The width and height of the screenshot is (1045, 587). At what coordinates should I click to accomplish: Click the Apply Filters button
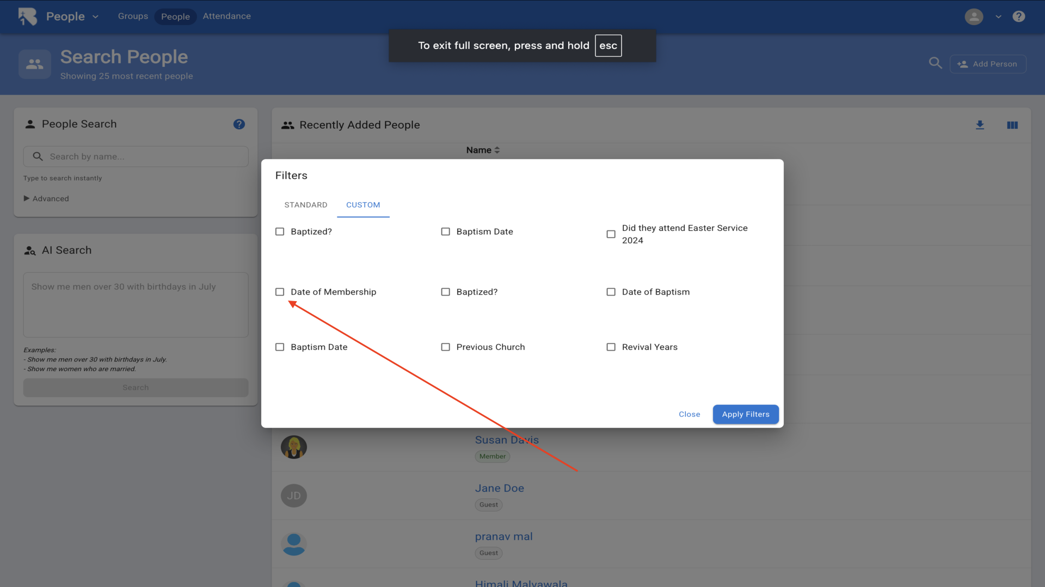[746, 414]
